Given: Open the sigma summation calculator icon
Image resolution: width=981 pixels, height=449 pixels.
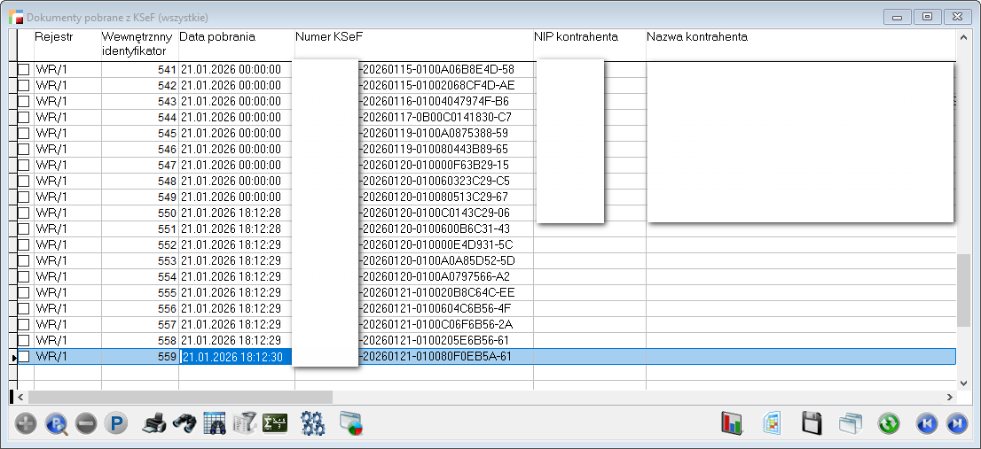Looking at the screenshot, I should (x=275, y=423).
